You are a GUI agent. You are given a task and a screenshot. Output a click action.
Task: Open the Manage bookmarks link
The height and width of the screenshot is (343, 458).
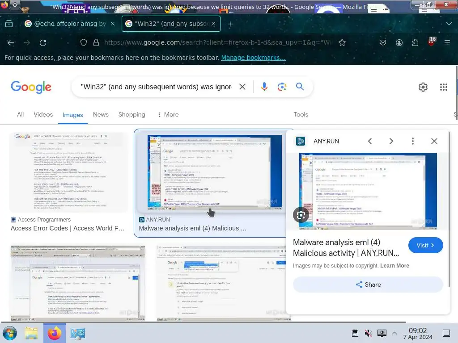tap(253, 58)
